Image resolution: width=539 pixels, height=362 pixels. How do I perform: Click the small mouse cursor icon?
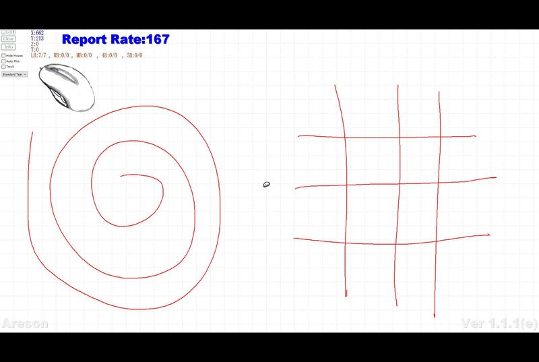pos(266,185)
